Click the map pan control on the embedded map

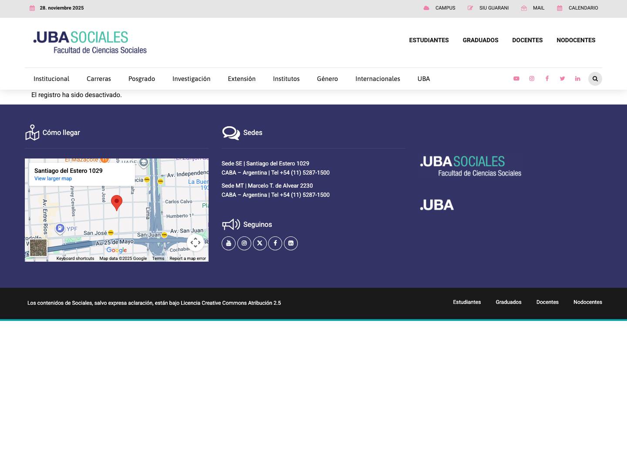tap(196, 243)
